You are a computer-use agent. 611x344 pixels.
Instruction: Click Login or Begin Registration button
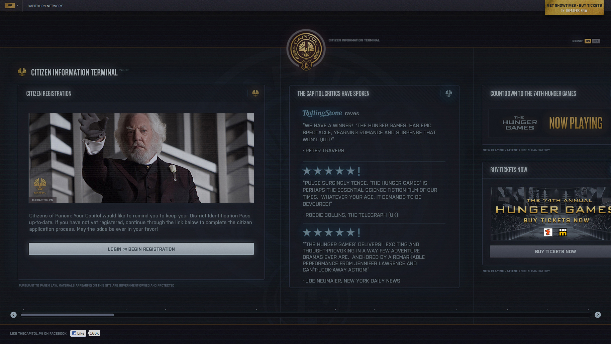[141, 249]
